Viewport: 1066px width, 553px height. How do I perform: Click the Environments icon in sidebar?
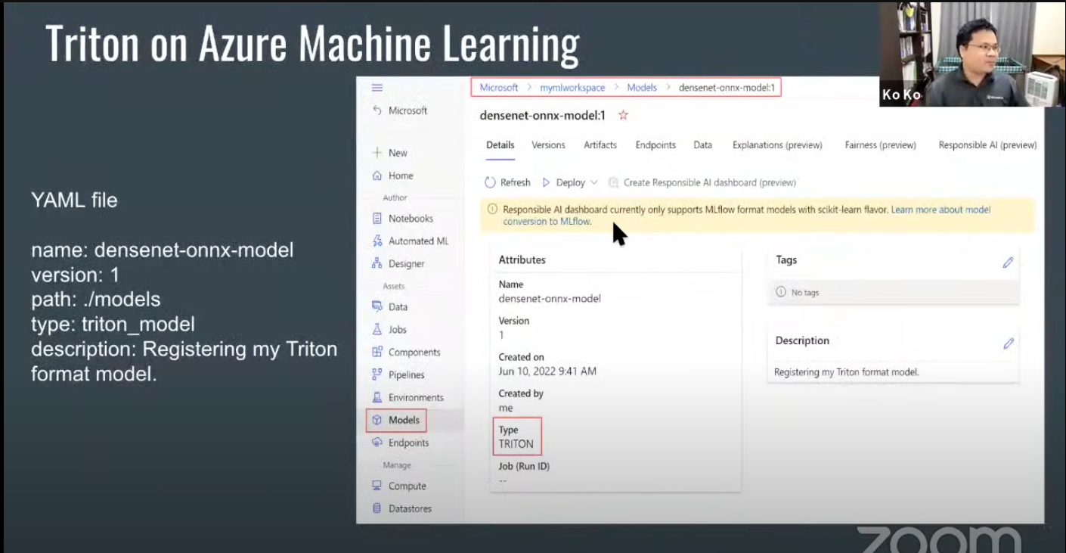[x=377, y=398]
